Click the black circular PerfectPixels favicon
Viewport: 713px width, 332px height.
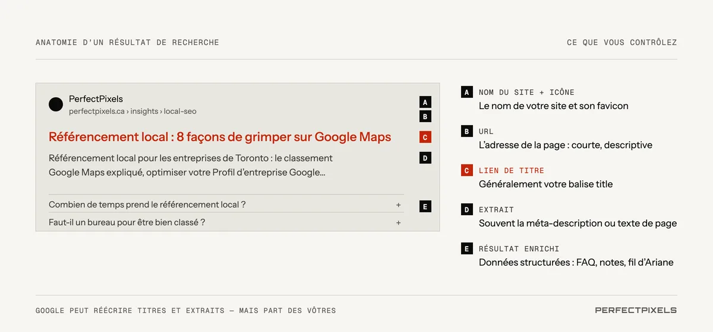pyautogui.click(x=56, y=104)
